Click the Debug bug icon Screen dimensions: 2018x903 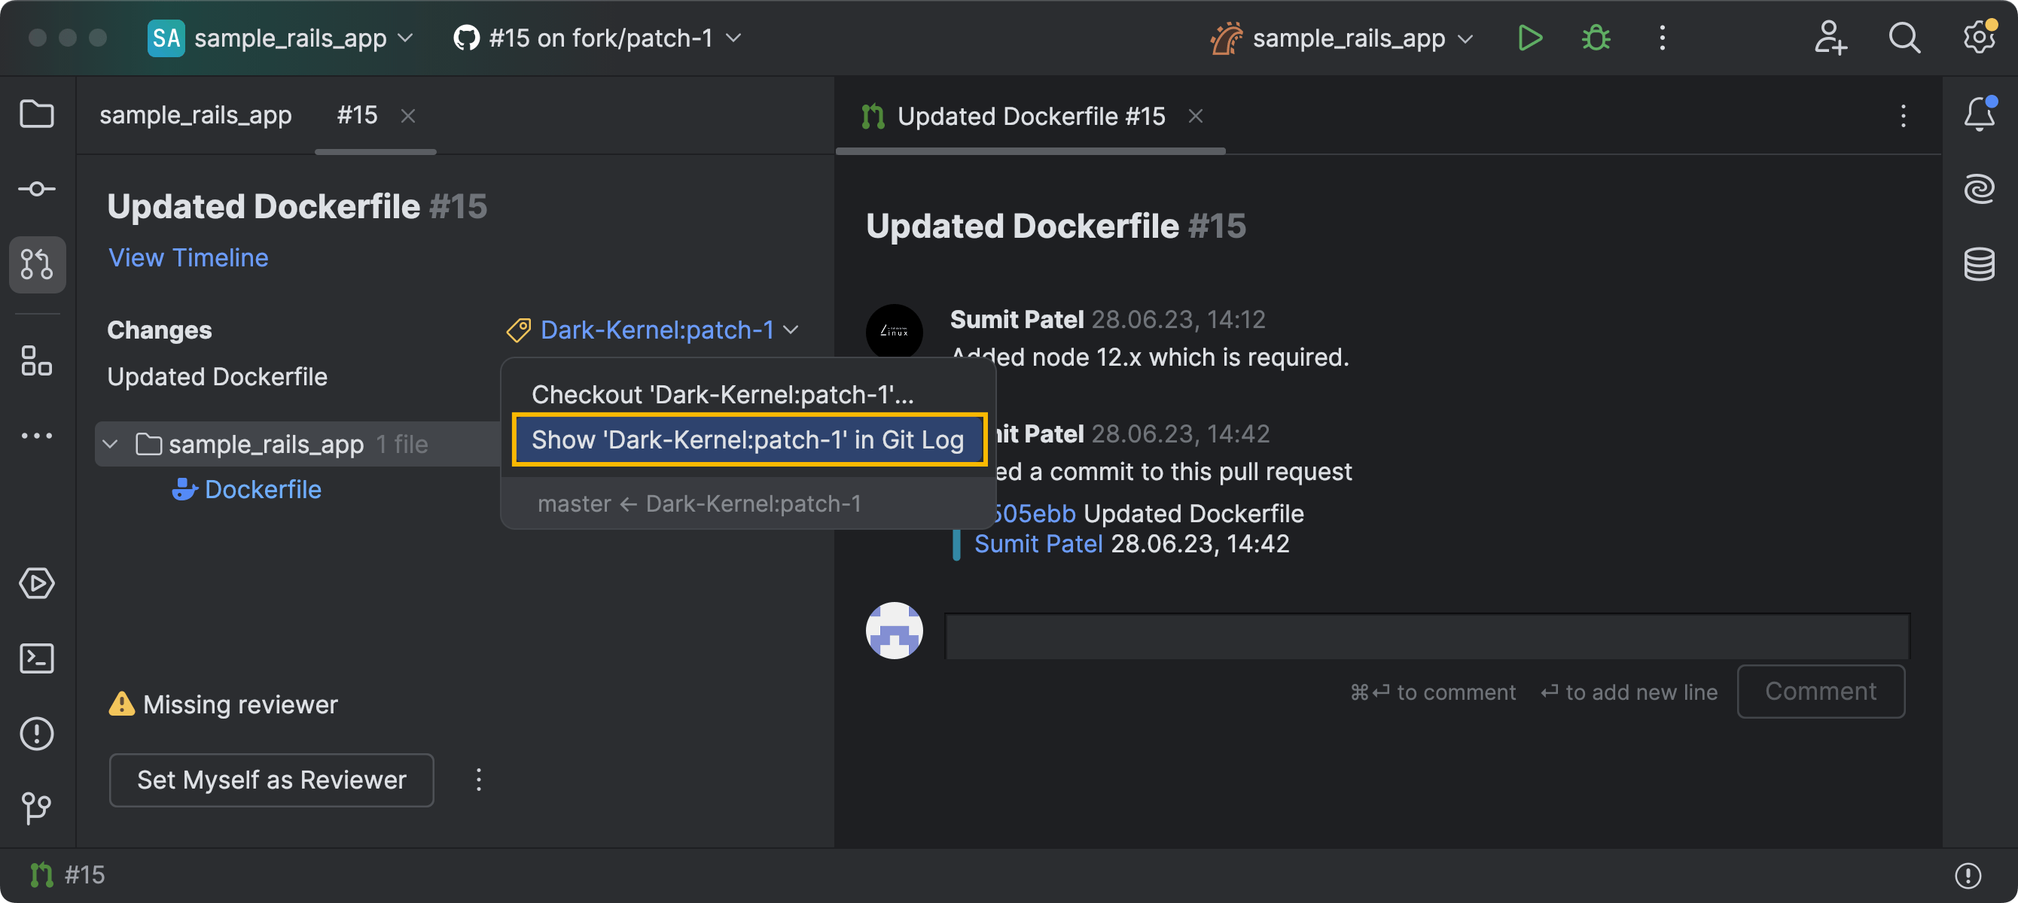1596,38
